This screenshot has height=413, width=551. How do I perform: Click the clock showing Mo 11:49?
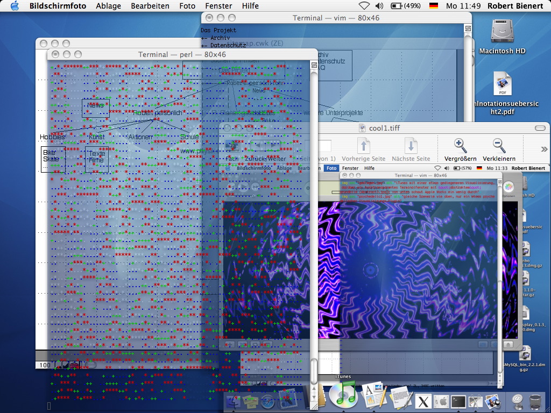pyautogui.click(x=463, y=6)
